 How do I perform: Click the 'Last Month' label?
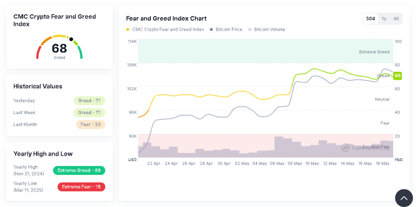click(x=25, y=125)
